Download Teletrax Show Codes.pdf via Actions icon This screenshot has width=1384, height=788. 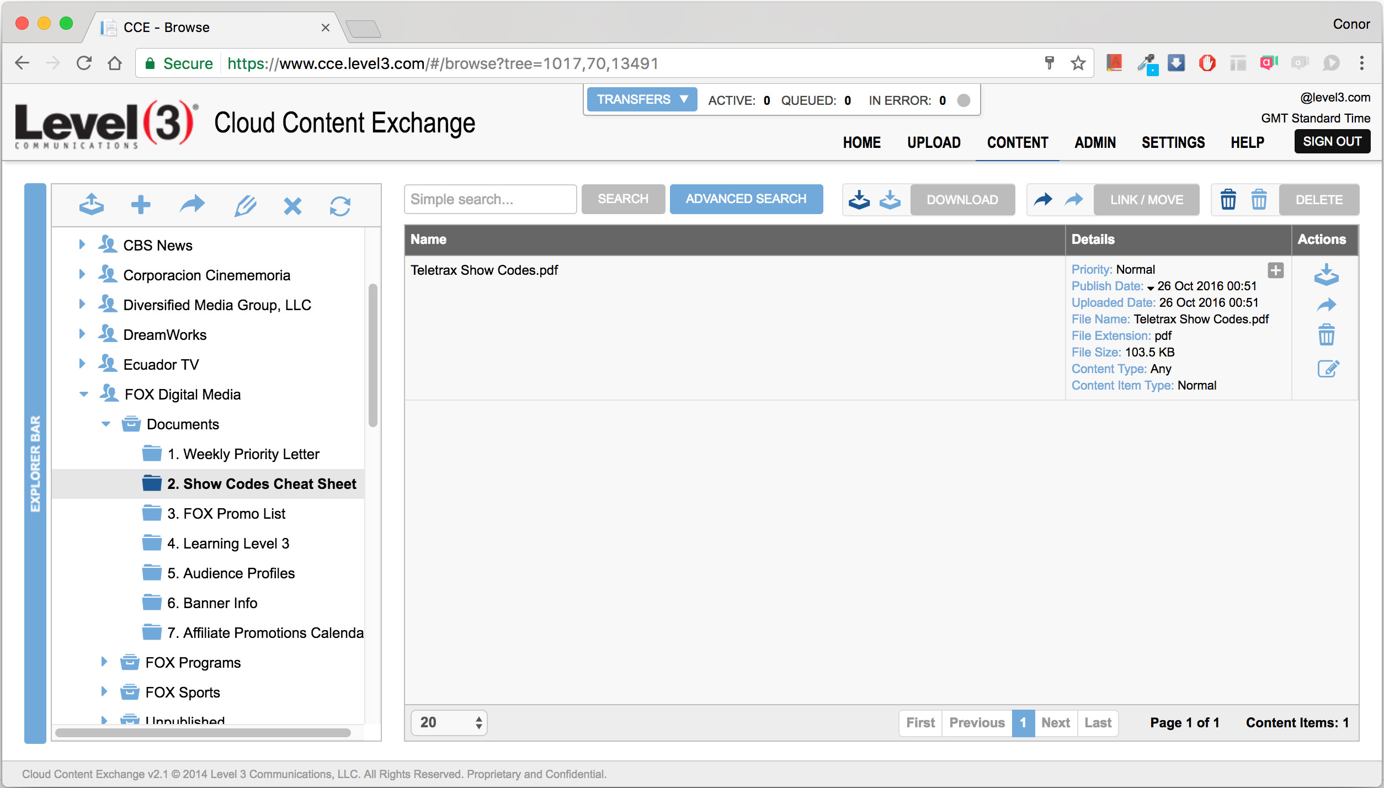pyautogui.click(x=1326, y=274)
